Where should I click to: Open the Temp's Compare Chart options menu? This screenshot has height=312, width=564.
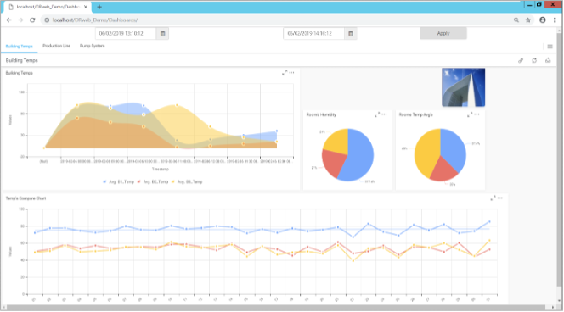[500, 198]
